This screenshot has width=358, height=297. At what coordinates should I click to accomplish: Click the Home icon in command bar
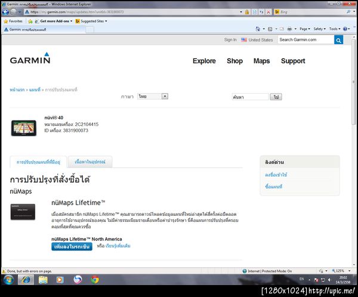258,29
